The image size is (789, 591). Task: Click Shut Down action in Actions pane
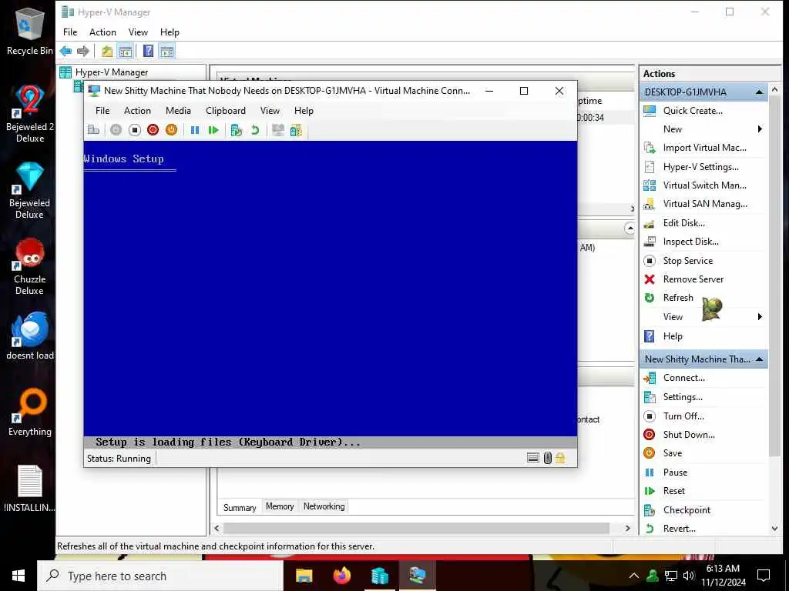tap(688, 435)
